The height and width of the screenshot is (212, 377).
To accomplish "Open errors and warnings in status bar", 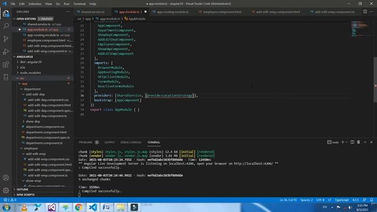I will (x=10, y=200).
